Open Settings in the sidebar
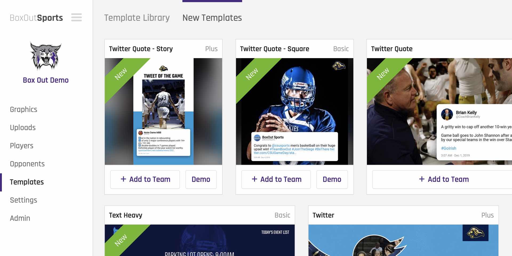Viewport: 512px width, 256px height. coord(23,200)
